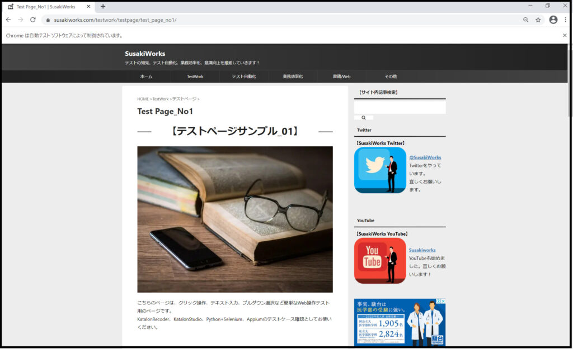The height and width of the screenshot is (349, 573).
Task: Restore down the Chrome window
Action: tap(547, 6)
